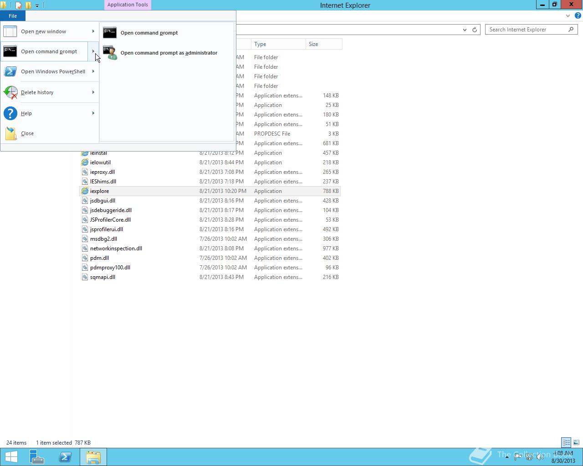The width and height of the screenshot is (583, 466).
Task: Select the Application Tools tab
Action: click(128, 5)
